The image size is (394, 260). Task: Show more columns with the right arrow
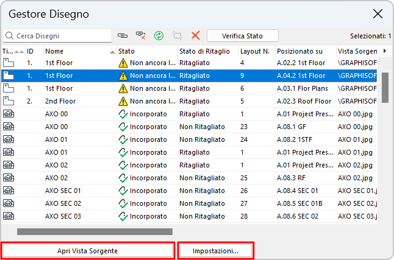(385, 51)
